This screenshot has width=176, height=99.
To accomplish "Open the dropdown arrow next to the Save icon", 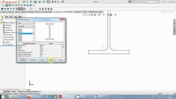I will point(37,2).
